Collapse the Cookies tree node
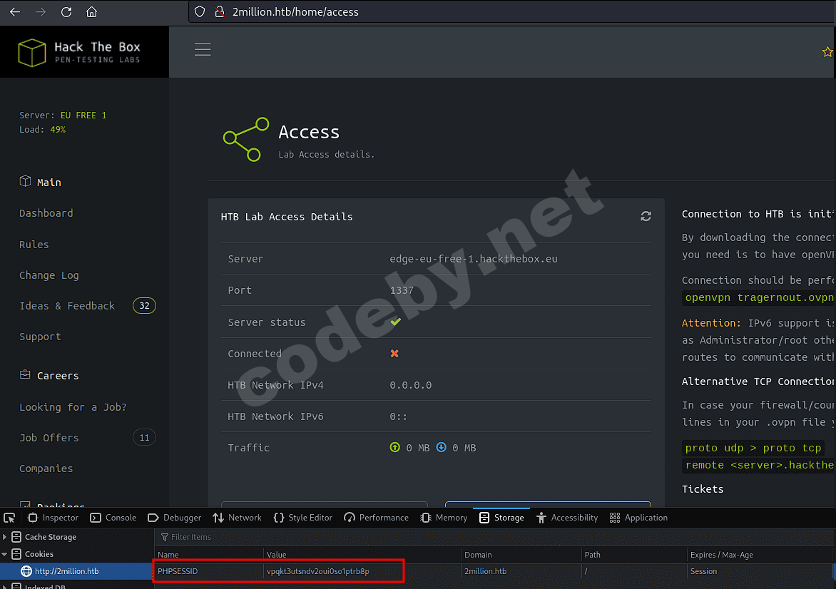This screenshot has width=836, height=589. [x=5, y=554]
